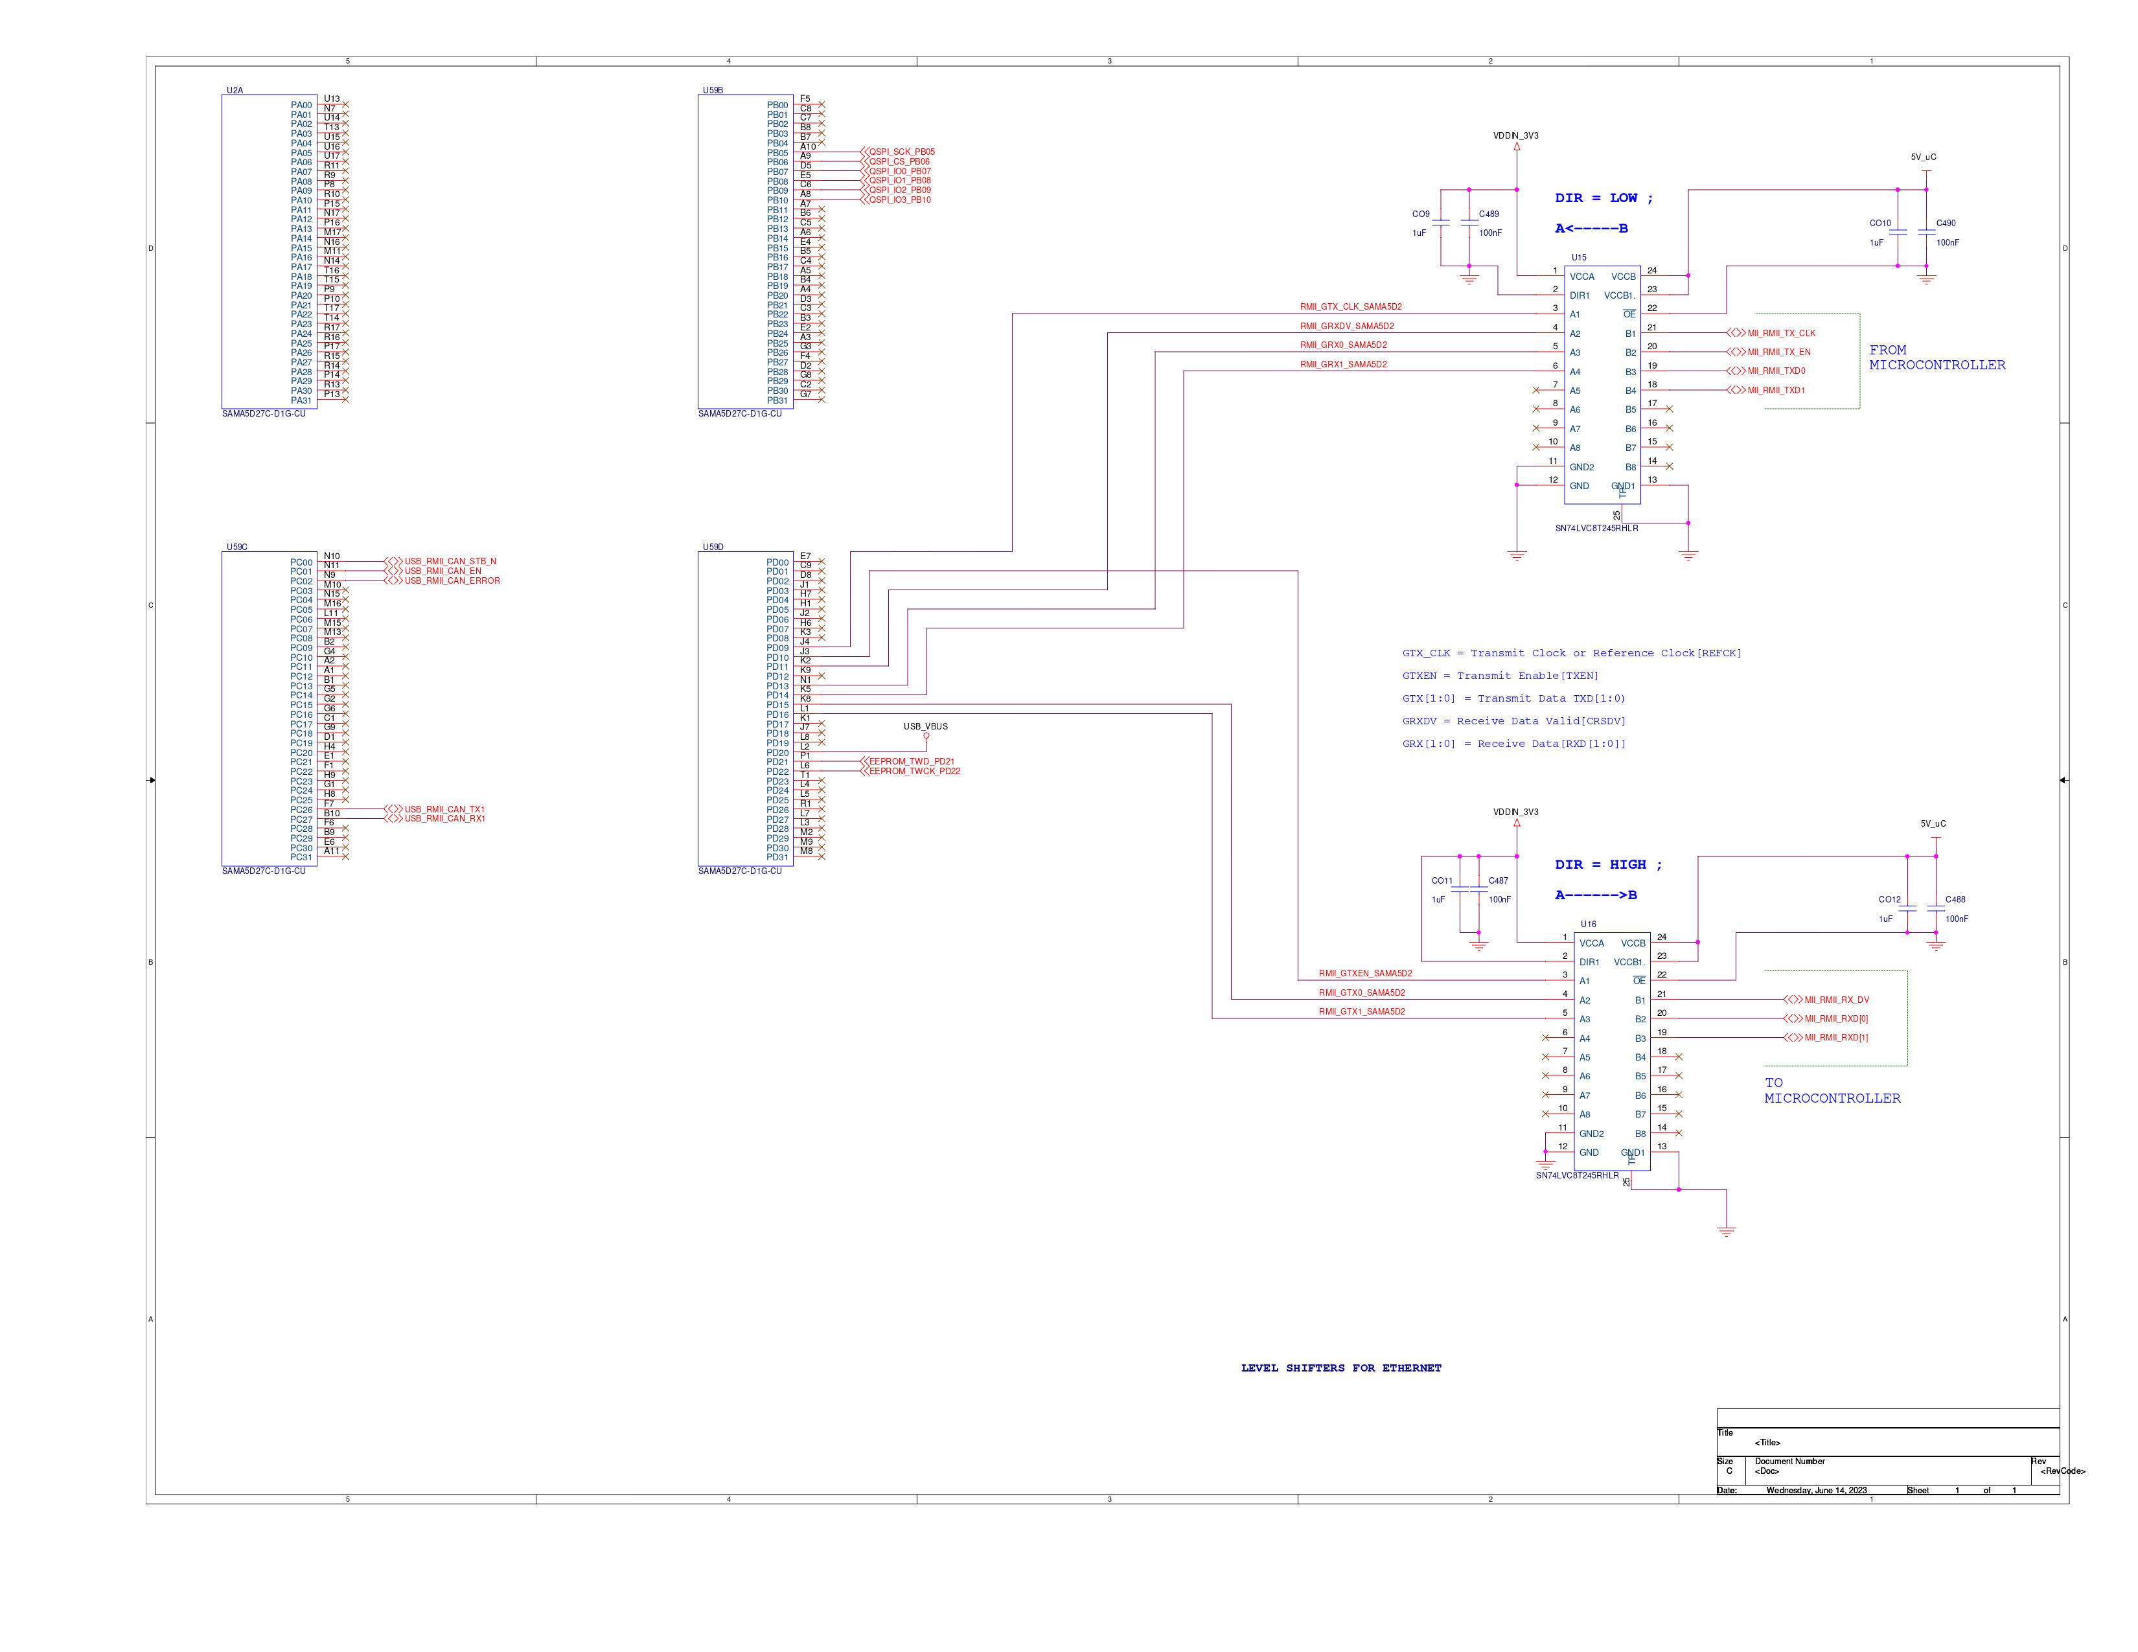The height and width of the screenshot is (1652, 2138).
Task: Click the CO12 1uF capacitor
Action: point(1907,909)
